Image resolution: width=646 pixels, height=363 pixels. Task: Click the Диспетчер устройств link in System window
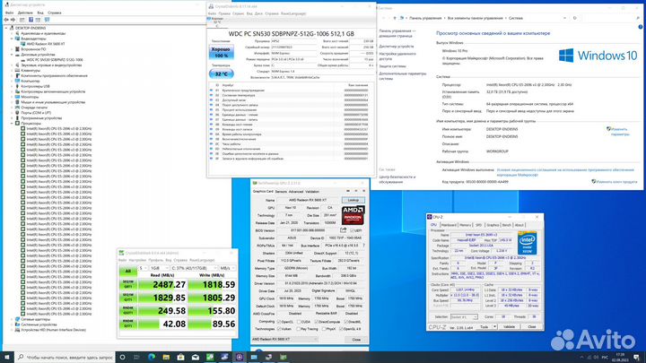397,47
